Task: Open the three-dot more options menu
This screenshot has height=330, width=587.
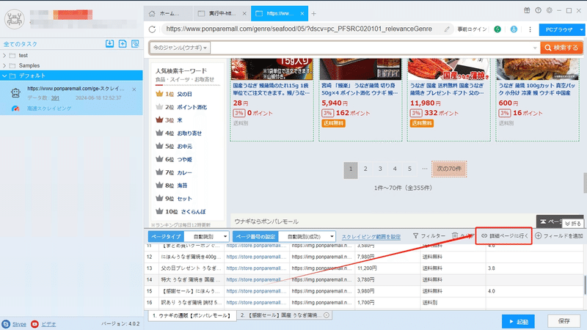Action: (x=530, y=29)
